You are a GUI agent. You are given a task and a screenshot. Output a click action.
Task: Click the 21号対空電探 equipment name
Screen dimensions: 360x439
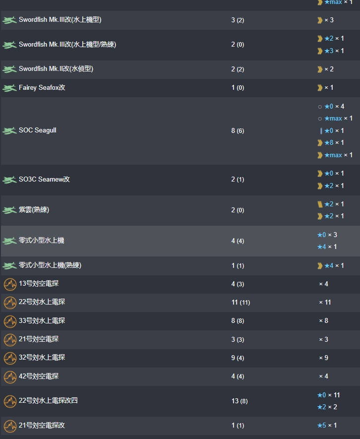click(x=39, y=339)
